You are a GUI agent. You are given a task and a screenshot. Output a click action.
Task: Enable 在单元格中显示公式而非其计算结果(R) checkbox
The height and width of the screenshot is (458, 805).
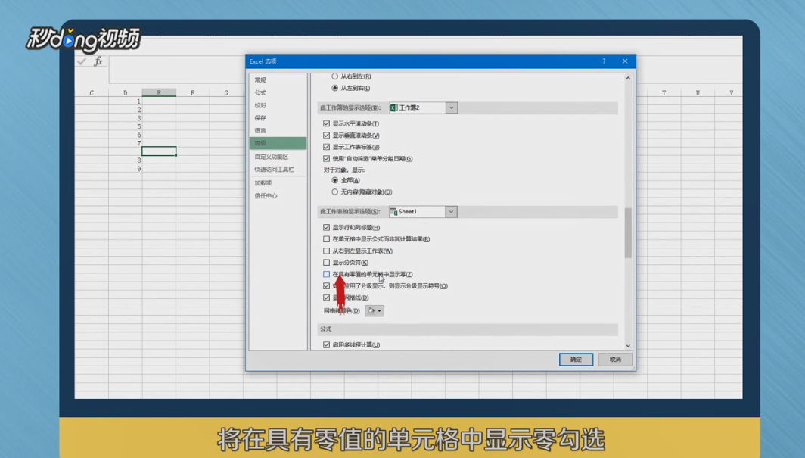point(327,239)
